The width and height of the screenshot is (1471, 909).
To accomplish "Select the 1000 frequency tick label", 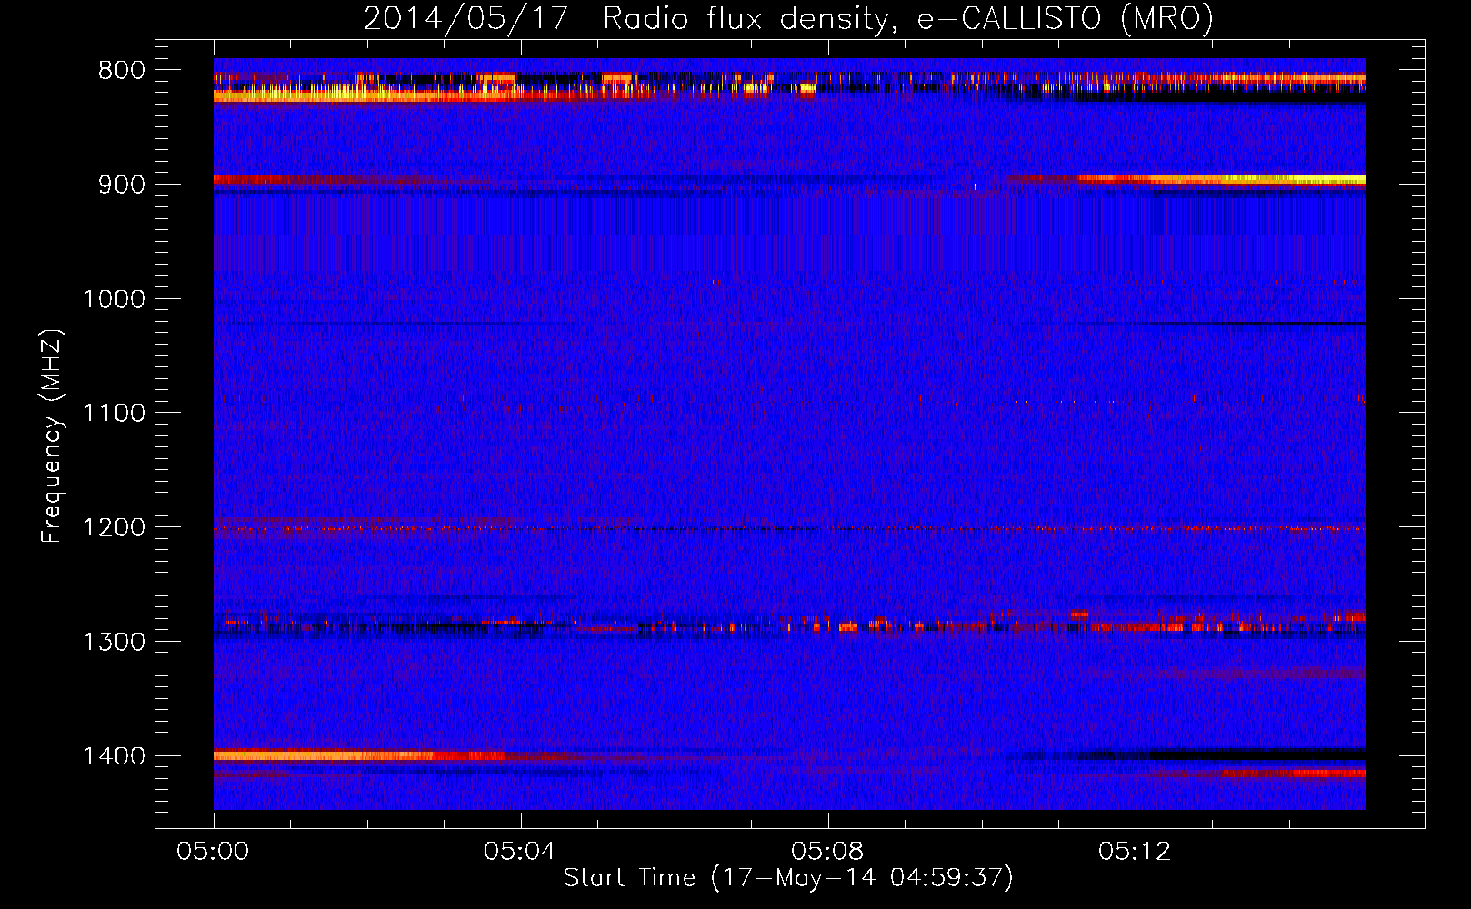I will [115, 299].
